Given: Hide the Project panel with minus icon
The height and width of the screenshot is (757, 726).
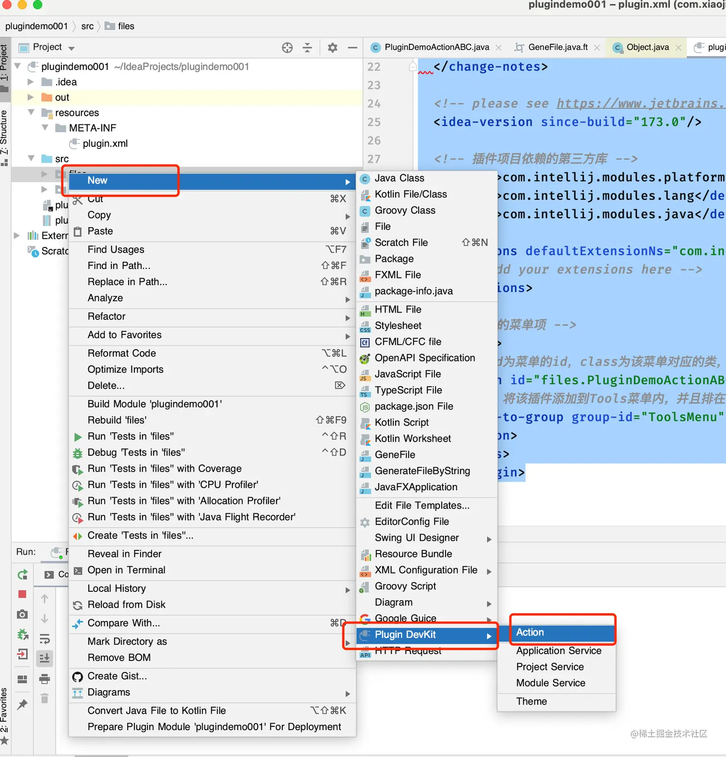Looking at the screenshot, I should pyautogui.click(x=352, y=48).
